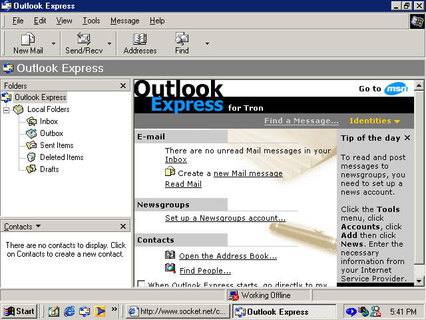Image resolution: width=426 pixels, height=320 pixels.
Task: Select the Drafts folder icon
Action: click(31, 169)
